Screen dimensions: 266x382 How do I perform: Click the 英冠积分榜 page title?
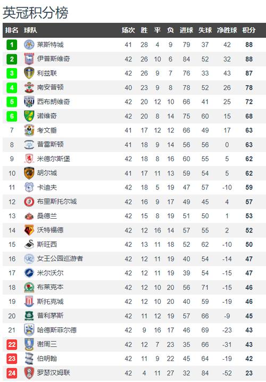(35, 12)
